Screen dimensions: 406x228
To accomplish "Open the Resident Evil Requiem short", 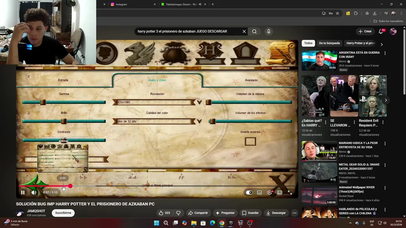I will [x=373, y=96].
